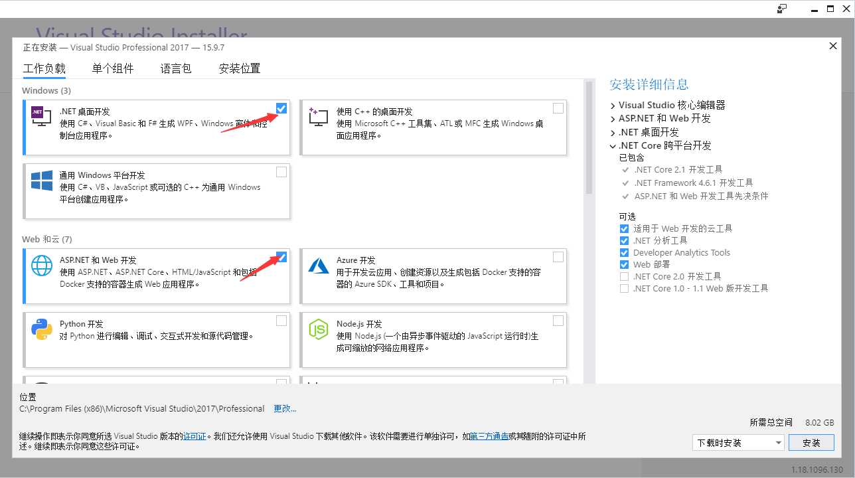Image resolution: width=855 pixels, height=478 pixels.
Task: Uncheck the .NET 桌面开发 workload checkbox
Action: point(281,108)
